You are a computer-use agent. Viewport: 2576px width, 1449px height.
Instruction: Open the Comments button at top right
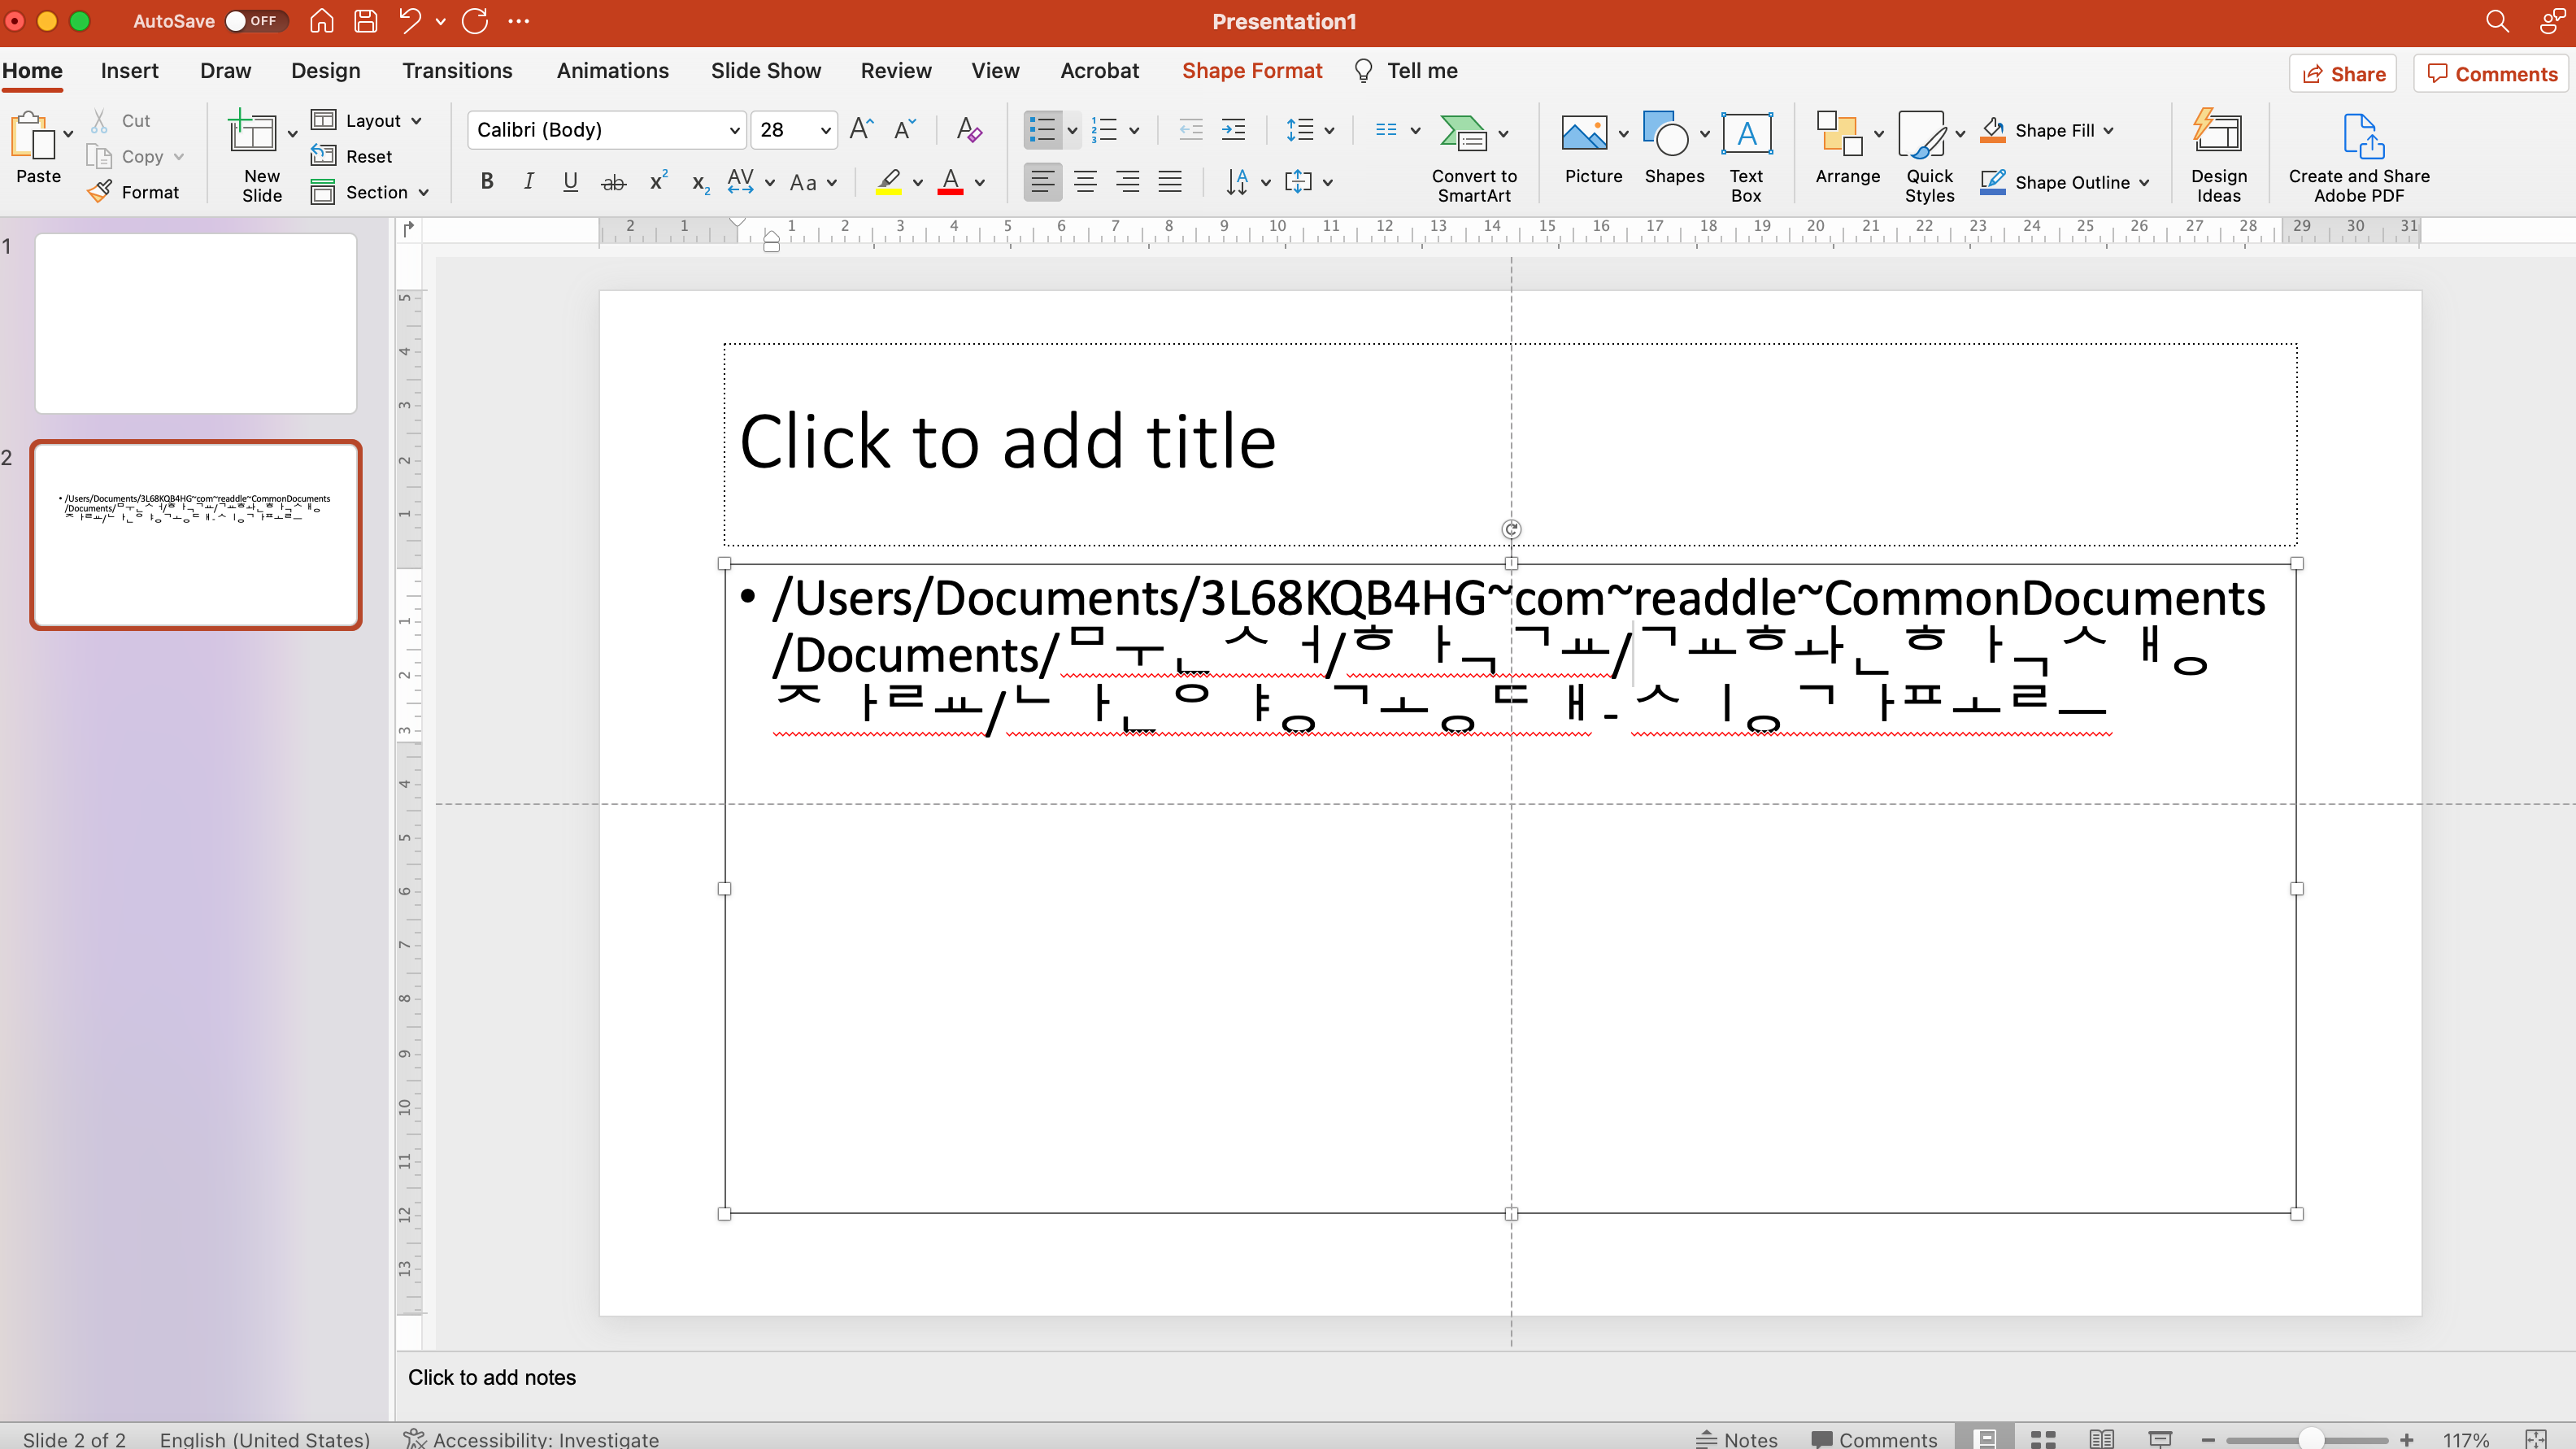point(2491,74)
